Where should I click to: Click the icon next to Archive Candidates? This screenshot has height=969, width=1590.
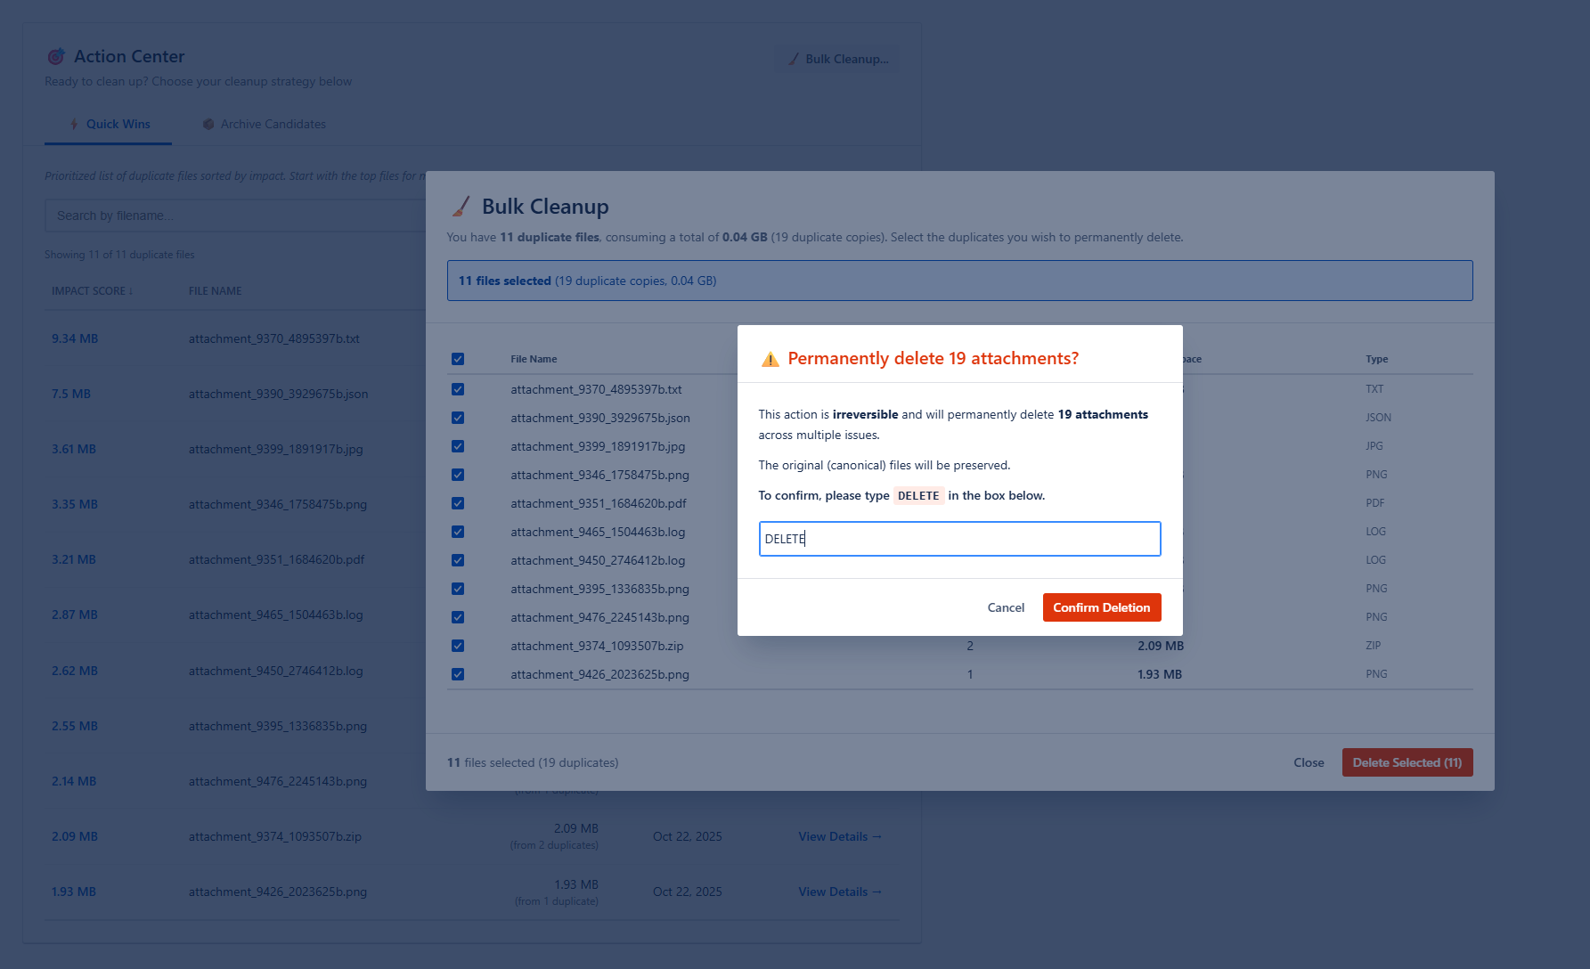208,124
